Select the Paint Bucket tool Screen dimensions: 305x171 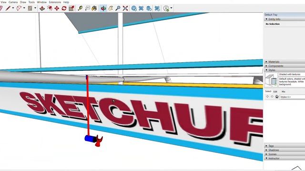point(94,9)
